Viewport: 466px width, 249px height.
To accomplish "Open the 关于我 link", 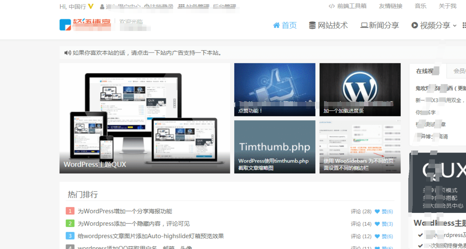I will (447, 6).
